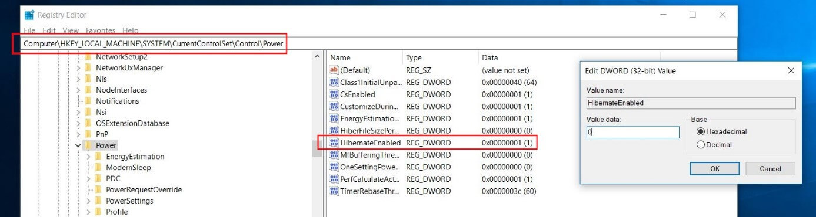Select the CustomizeDurin... DWORD icon
This screenshot has height=217, width=816.
(x=334, y=107)
